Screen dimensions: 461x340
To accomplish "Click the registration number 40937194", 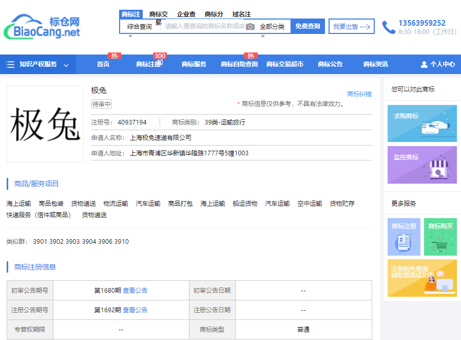I will (x=132, y=122).
